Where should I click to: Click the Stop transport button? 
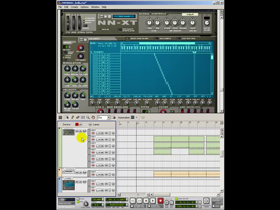point(146,201)
